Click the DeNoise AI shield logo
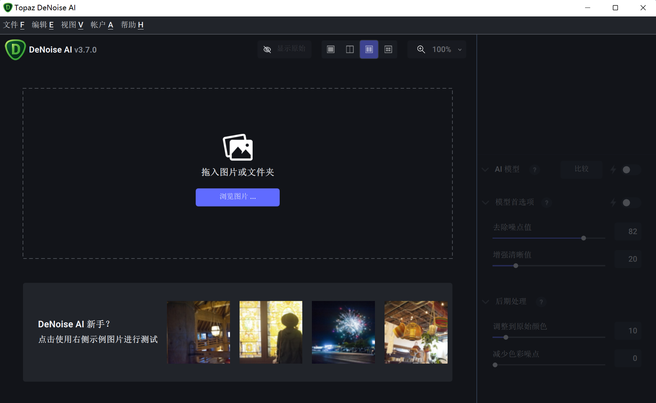Viewport: 656px width, 403px height. [15, 50]
